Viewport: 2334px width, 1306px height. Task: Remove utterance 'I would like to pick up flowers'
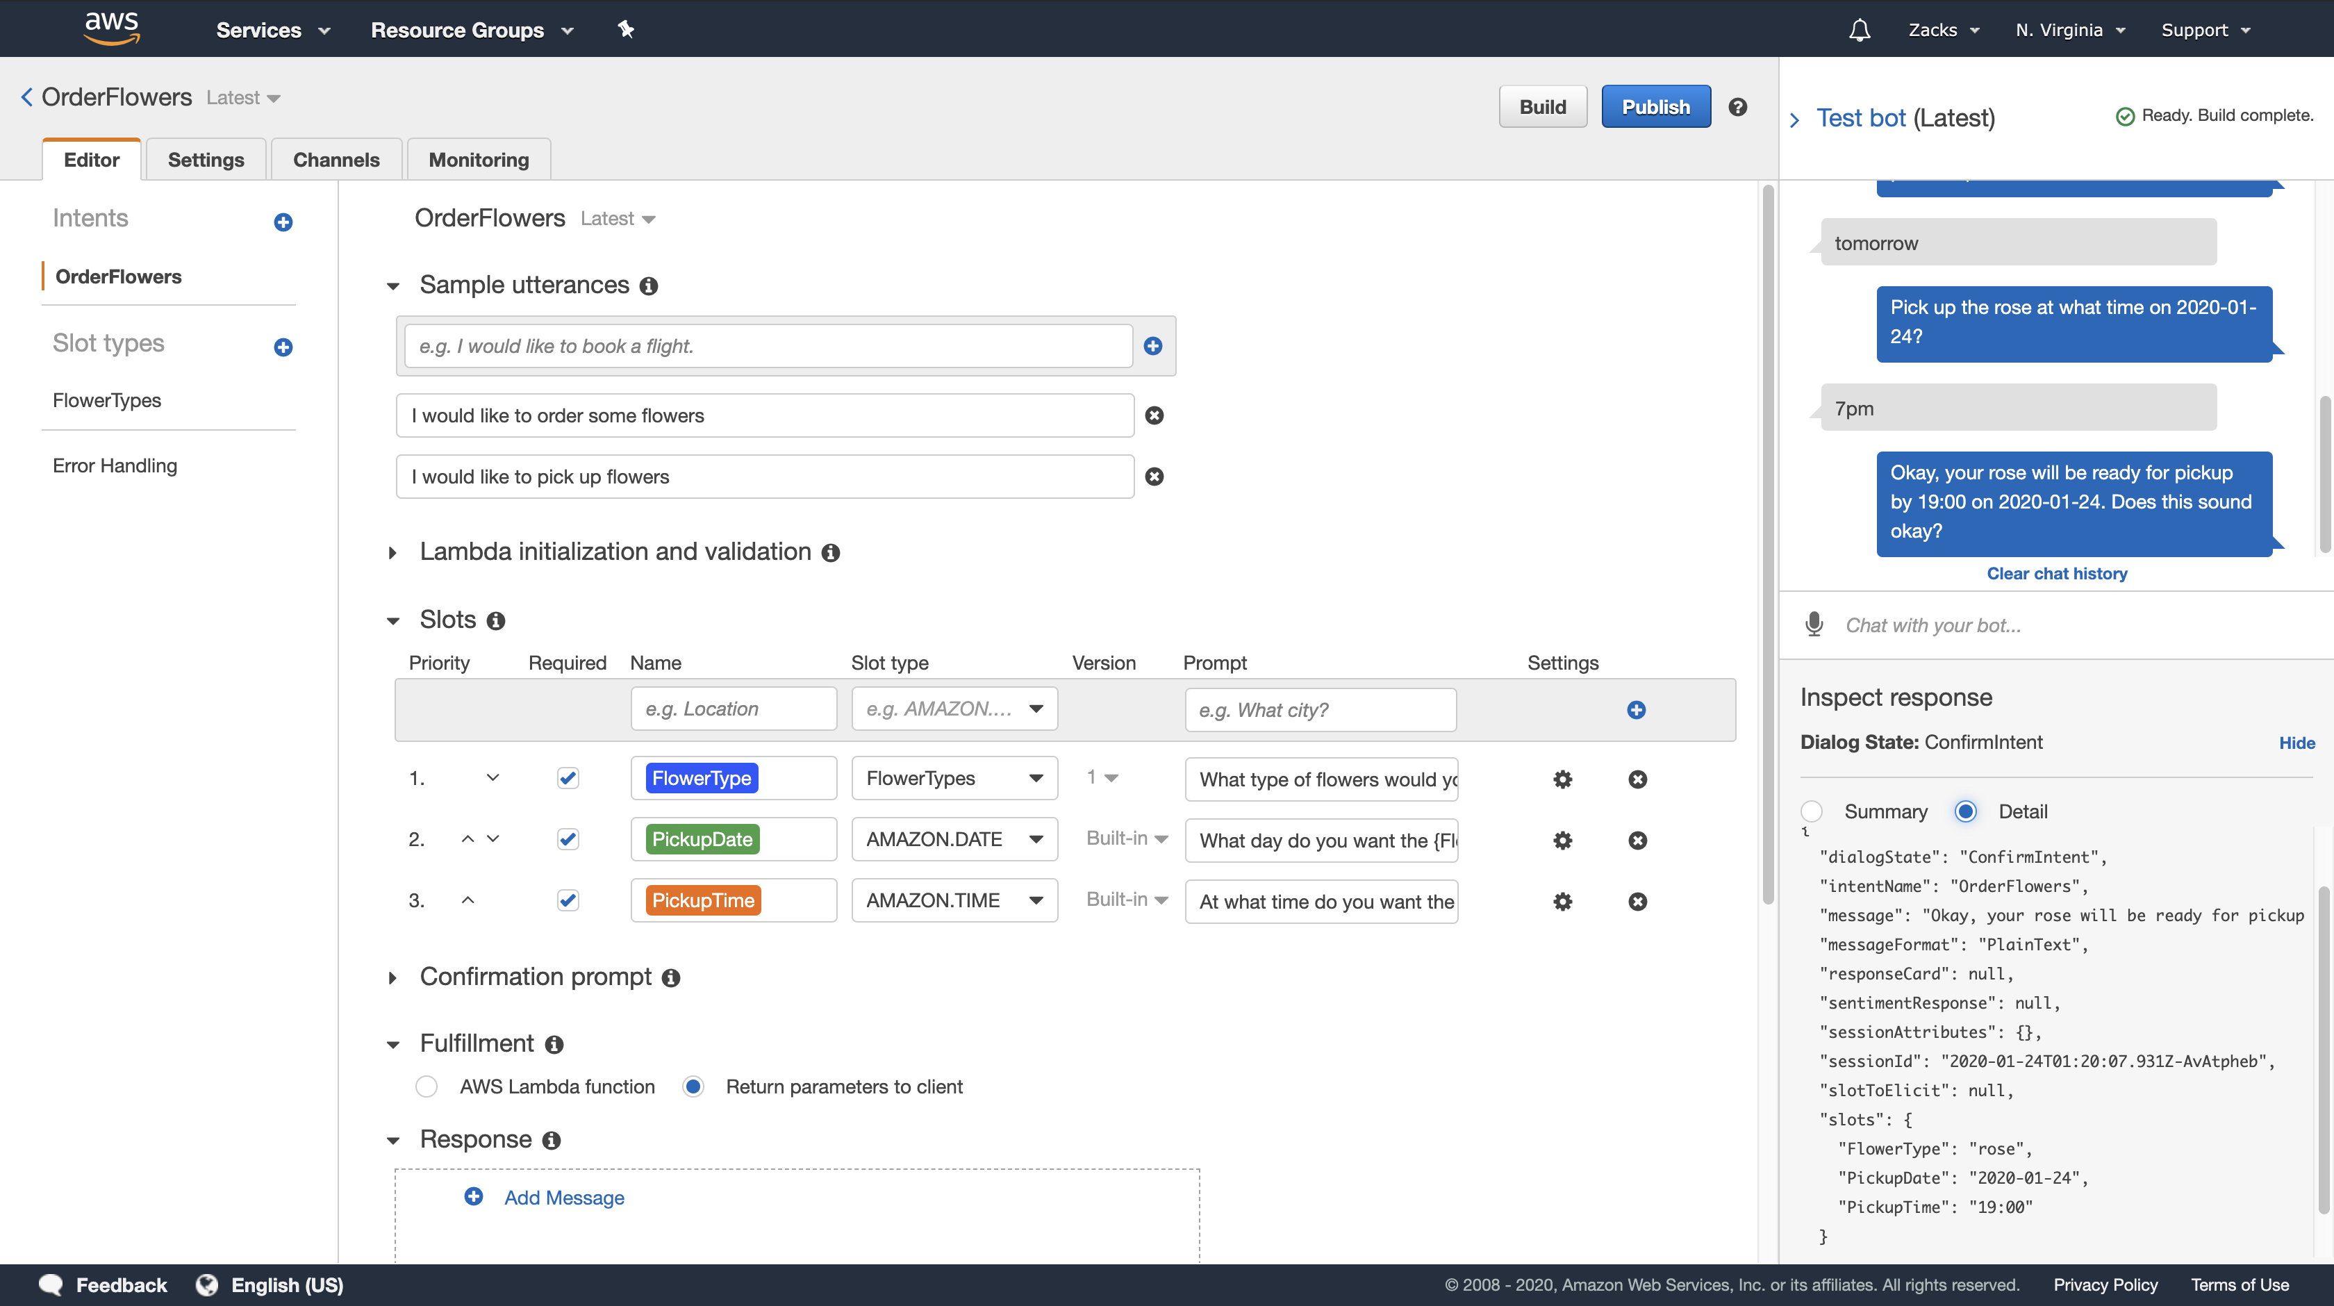1153,477
